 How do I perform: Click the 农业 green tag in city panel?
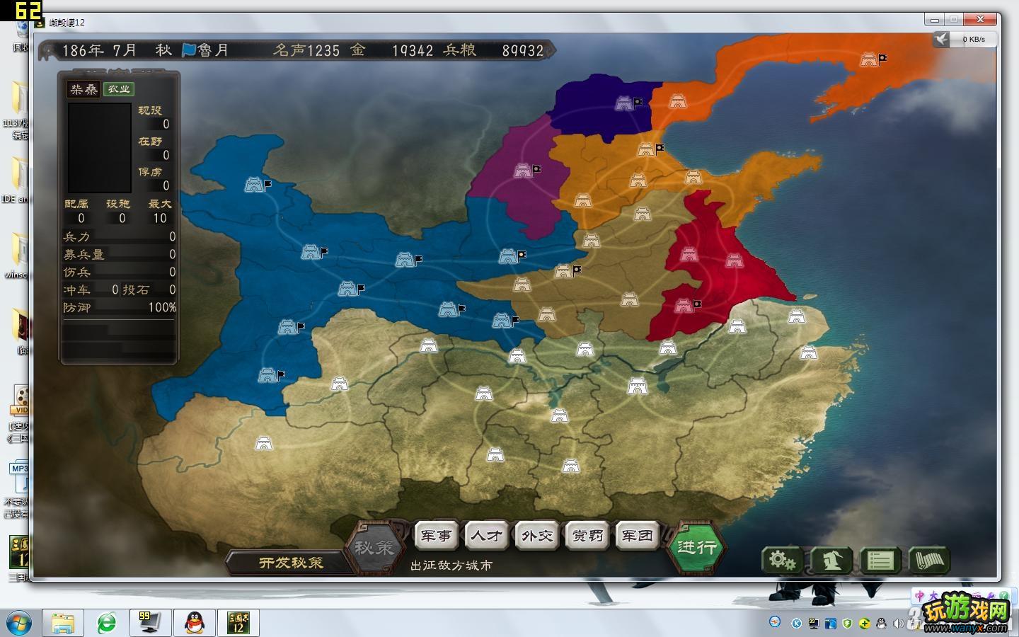coord(118,89)
